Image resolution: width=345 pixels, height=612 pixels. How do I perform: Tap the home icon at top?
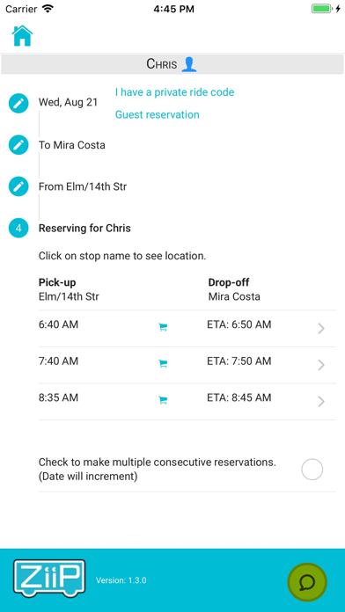[x=22, y=36]
